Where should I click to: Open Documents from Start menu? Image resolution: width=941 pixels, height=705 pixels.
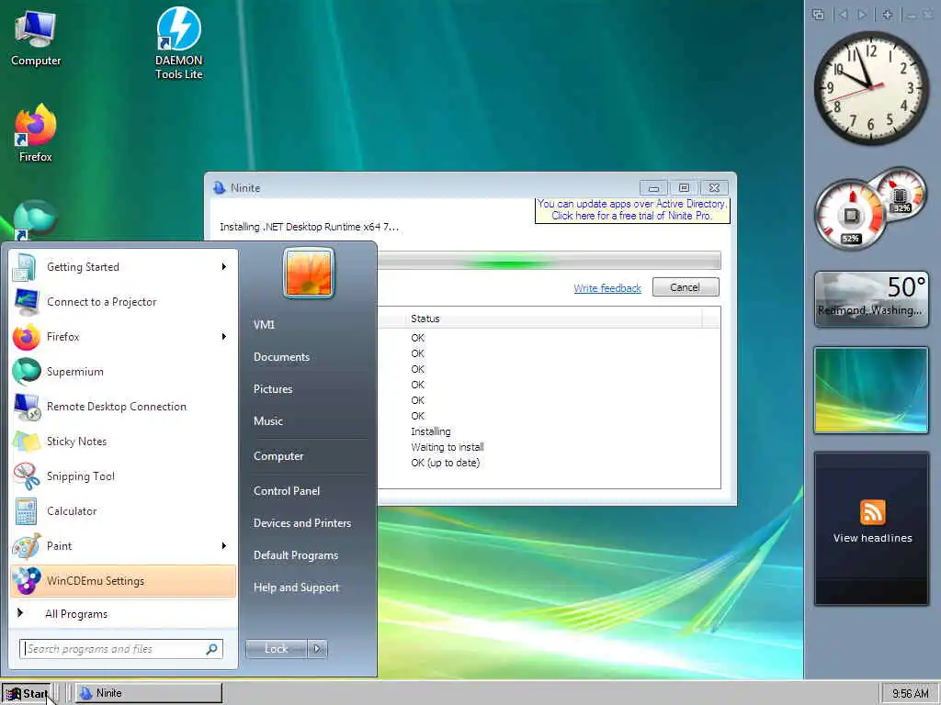click(281, 357)
